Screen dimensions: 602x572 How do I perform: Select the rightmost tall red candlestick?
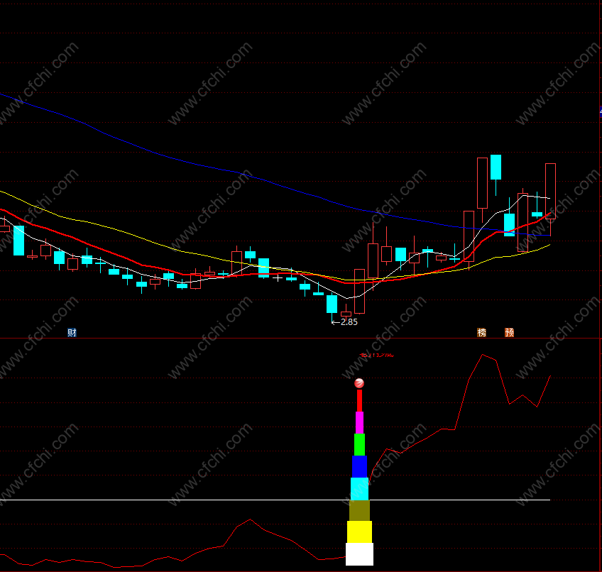pyautogui.click(x=551, y=191)
